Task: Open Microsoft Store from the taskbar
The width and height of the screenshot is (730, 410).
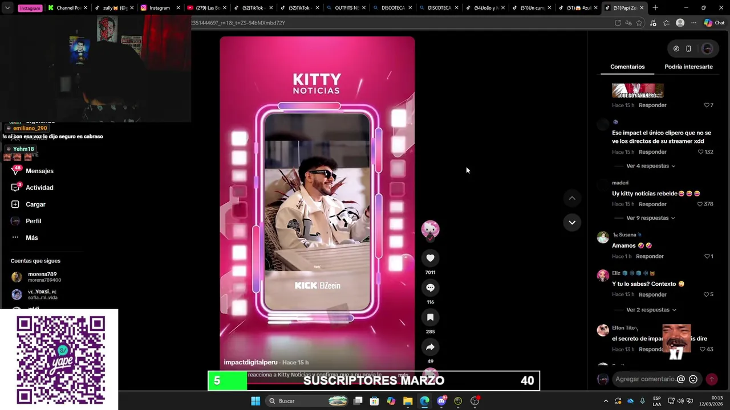Action: pyautogui.click(x=374, y=401)
